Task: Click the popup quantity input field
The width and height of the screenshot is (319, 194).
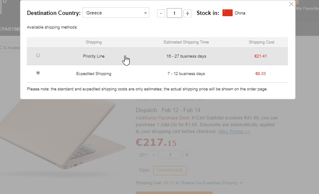Action: coord(174,13)
